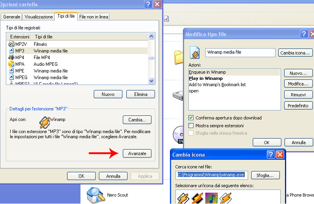Choose the fourth Winamp document icon in Cambia icona

[x=226, y=198]
